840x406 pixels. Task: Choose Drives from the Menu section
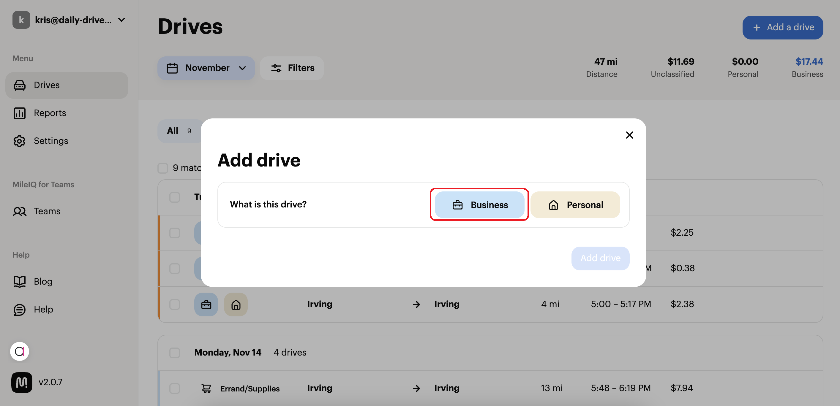(x=46, y=85)
